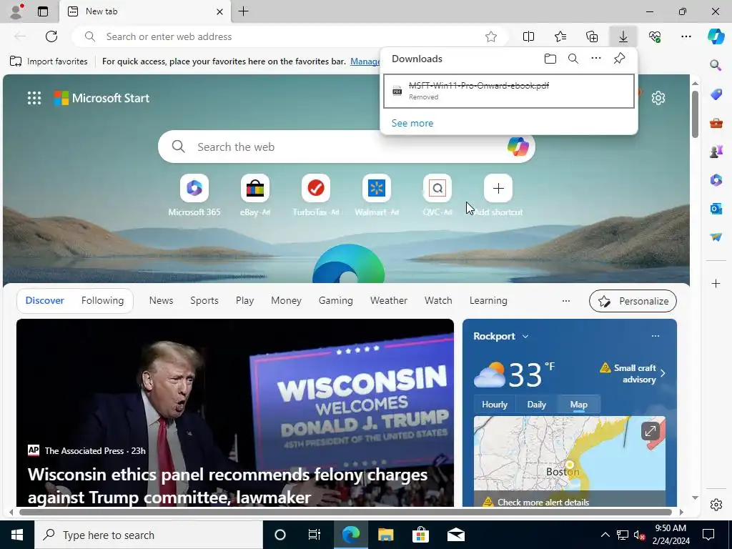
Task: Click Import favorites button
Action: pyautogui.click(x=49, y=61)
